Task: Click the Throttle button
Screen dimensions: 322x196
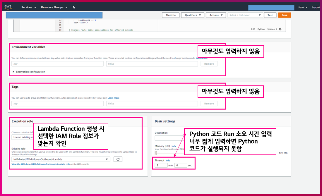Action: point(170,15)
